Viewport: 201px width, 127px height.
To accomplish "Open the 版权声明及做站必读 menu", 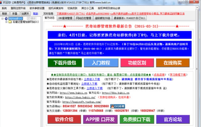I will pyautogui.click(x=109, y=8).
